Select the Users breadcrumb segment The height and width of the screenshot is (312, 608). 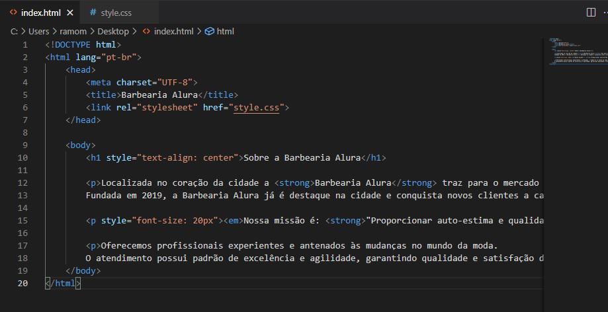click(x=39, y=31)
